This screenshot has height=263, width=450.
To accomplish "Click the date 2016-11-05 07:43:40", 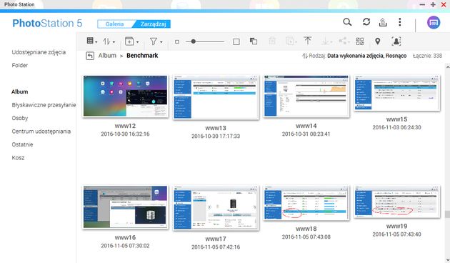I will pyautogui.click(x=397, y=234).
